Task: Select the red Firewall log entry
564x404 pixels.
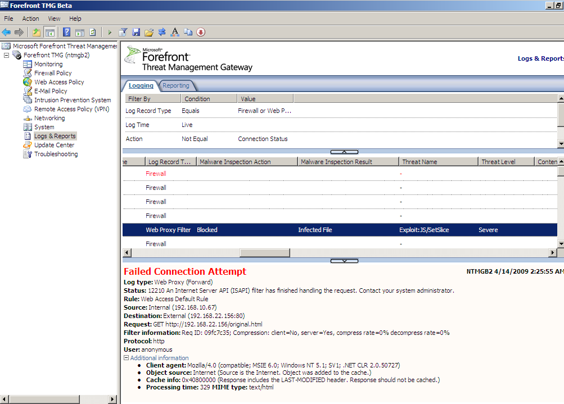Action: click(340, 174)
